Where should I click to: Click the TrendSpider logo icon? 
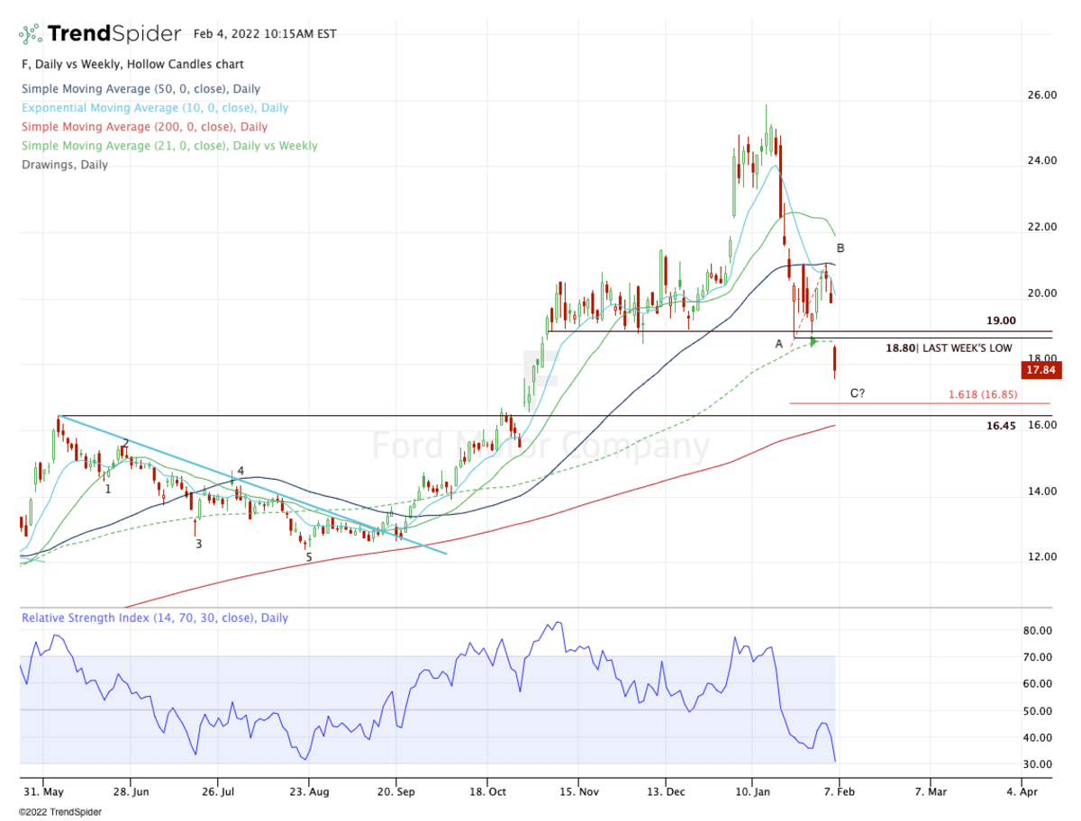(x=31, y=34)
